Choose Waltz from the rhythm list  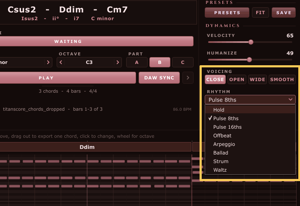tap(250, 170)
